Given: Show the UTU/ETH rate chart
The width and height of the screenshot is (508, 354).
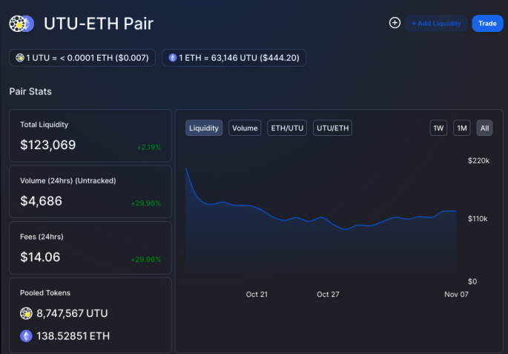Looking at the screenshot, I should [x=332, y=128].
